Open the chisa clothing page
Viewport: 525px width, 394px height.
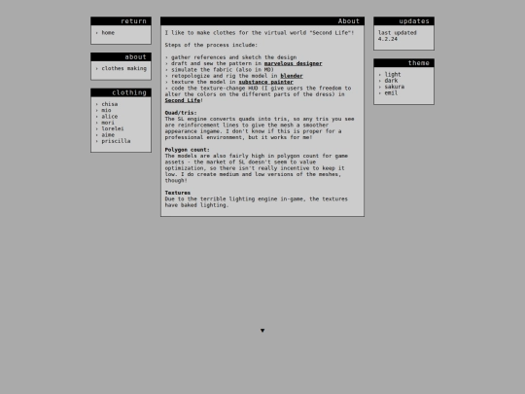[110, 104]
